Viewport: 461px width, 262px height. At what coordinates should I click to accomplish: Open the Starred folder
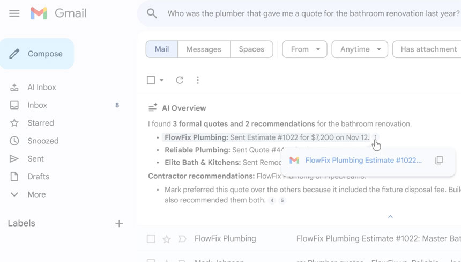41,123
